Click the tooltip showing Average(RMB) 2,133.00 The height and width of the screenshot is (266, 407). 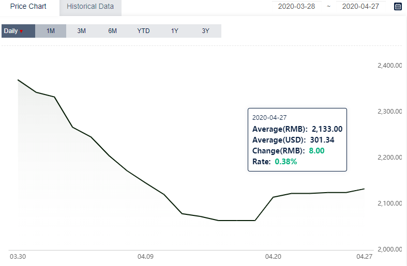297,140
